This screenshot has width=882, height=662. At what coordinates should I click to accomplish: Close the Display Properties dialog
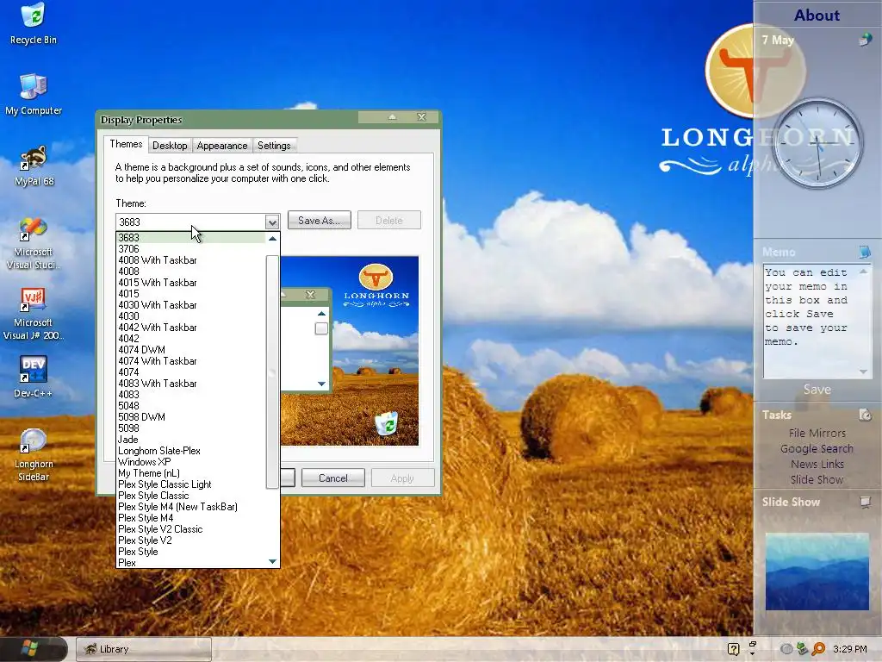click(x=421, y=117)
